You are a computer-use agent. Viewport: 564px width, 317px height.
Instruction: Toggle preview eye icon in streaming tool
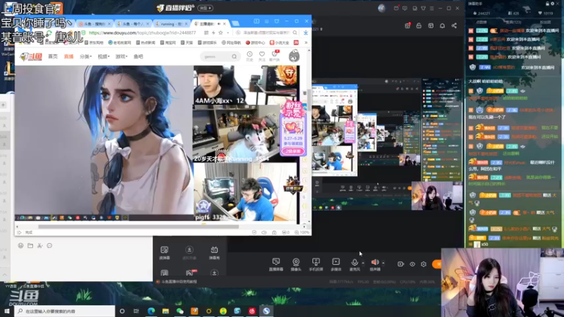click(412, 264)
